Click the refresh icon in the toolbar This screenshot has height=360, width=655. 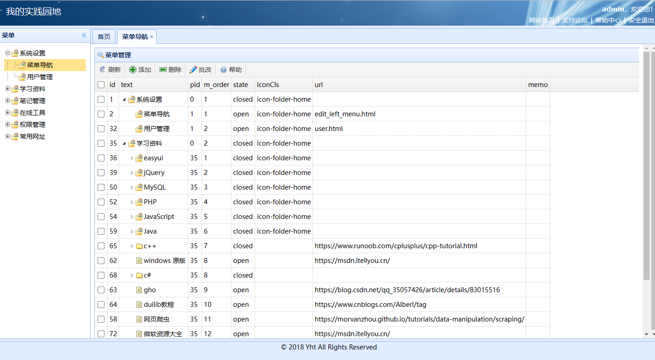[103, 70]
